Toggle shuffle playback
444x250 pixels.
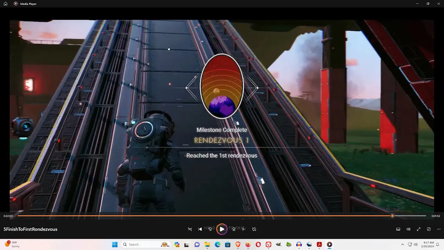[190, 229]
